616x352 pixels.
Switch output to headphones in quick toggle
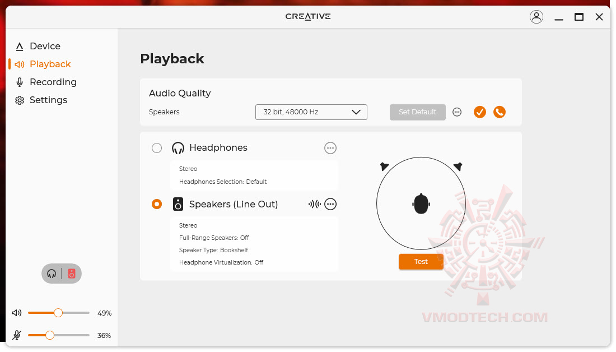(x=52, y=274)
